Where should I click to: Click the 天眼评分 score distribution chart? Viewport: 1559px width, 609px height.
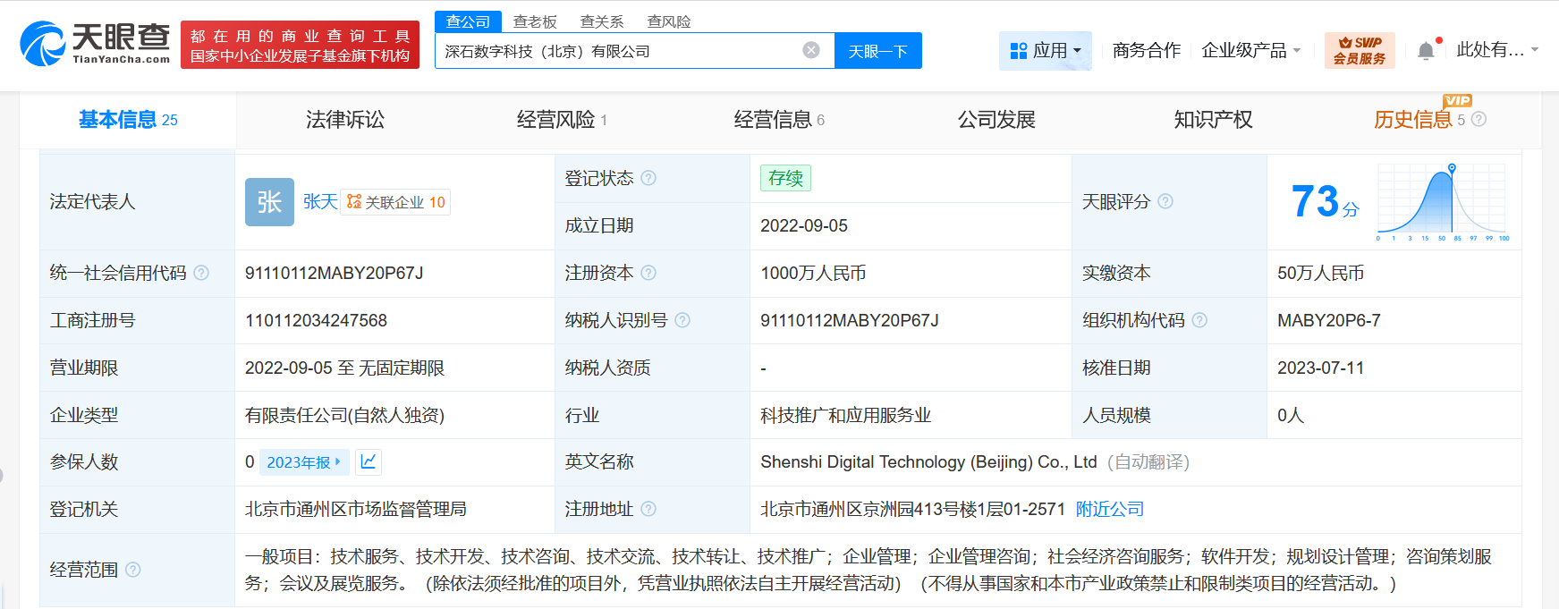pyautogui.click(x=1442, y=202)
